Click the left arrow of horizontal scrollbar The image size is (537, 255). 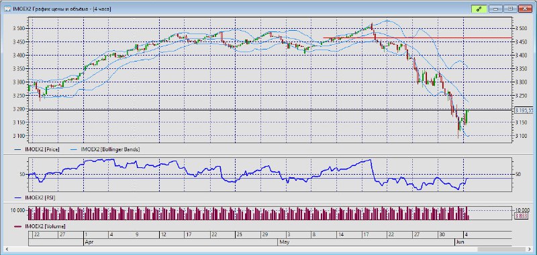[7, 250]
